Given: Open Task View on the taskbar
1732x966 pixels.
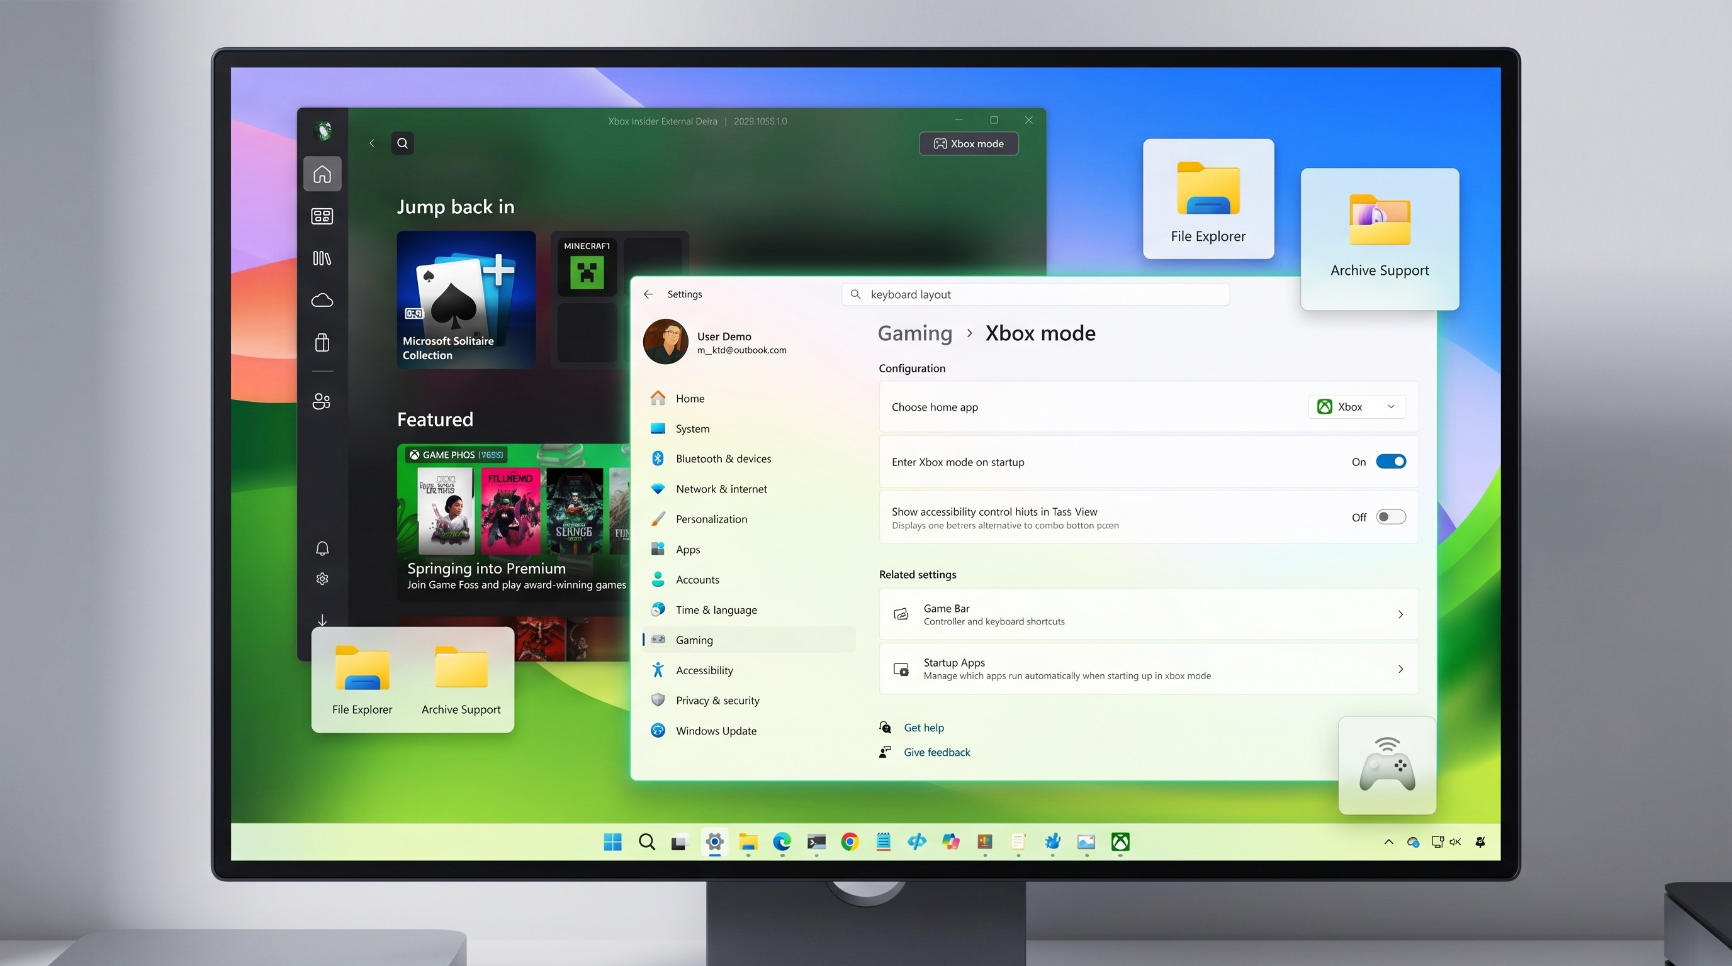Looking at the screenshot, I should [680, 841].
